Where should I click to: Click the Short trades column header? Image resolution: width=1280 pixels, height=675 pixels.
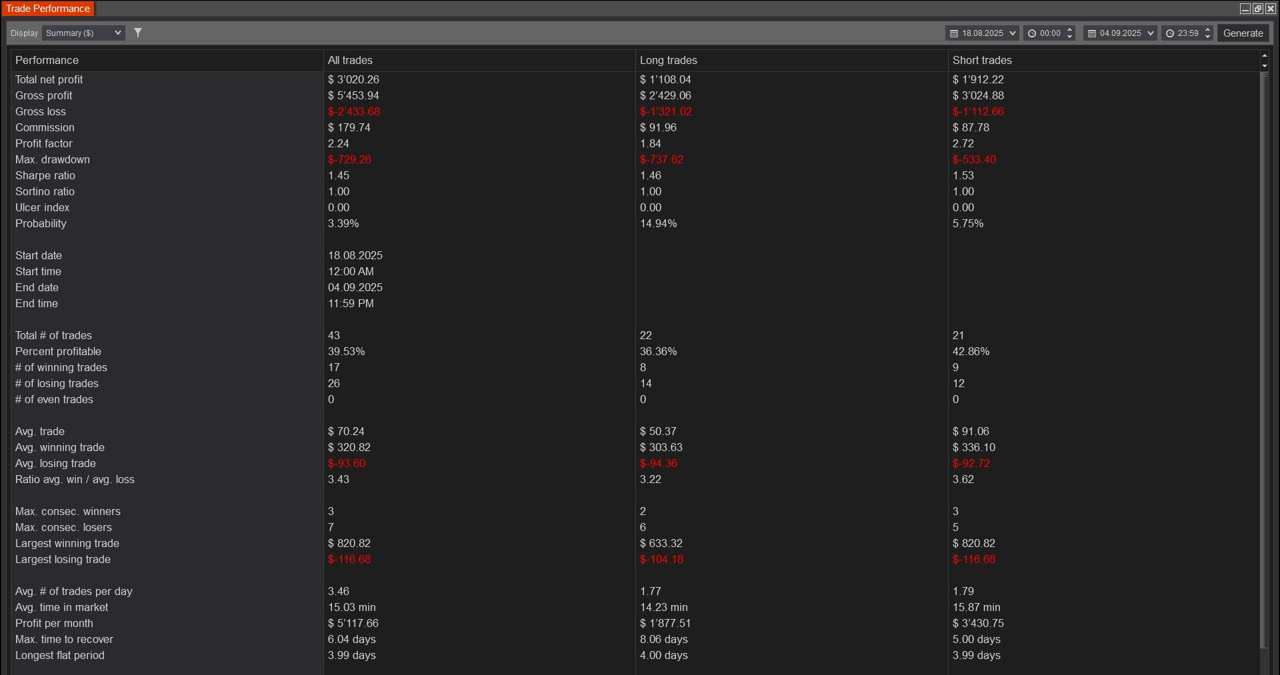coord(982,60)
